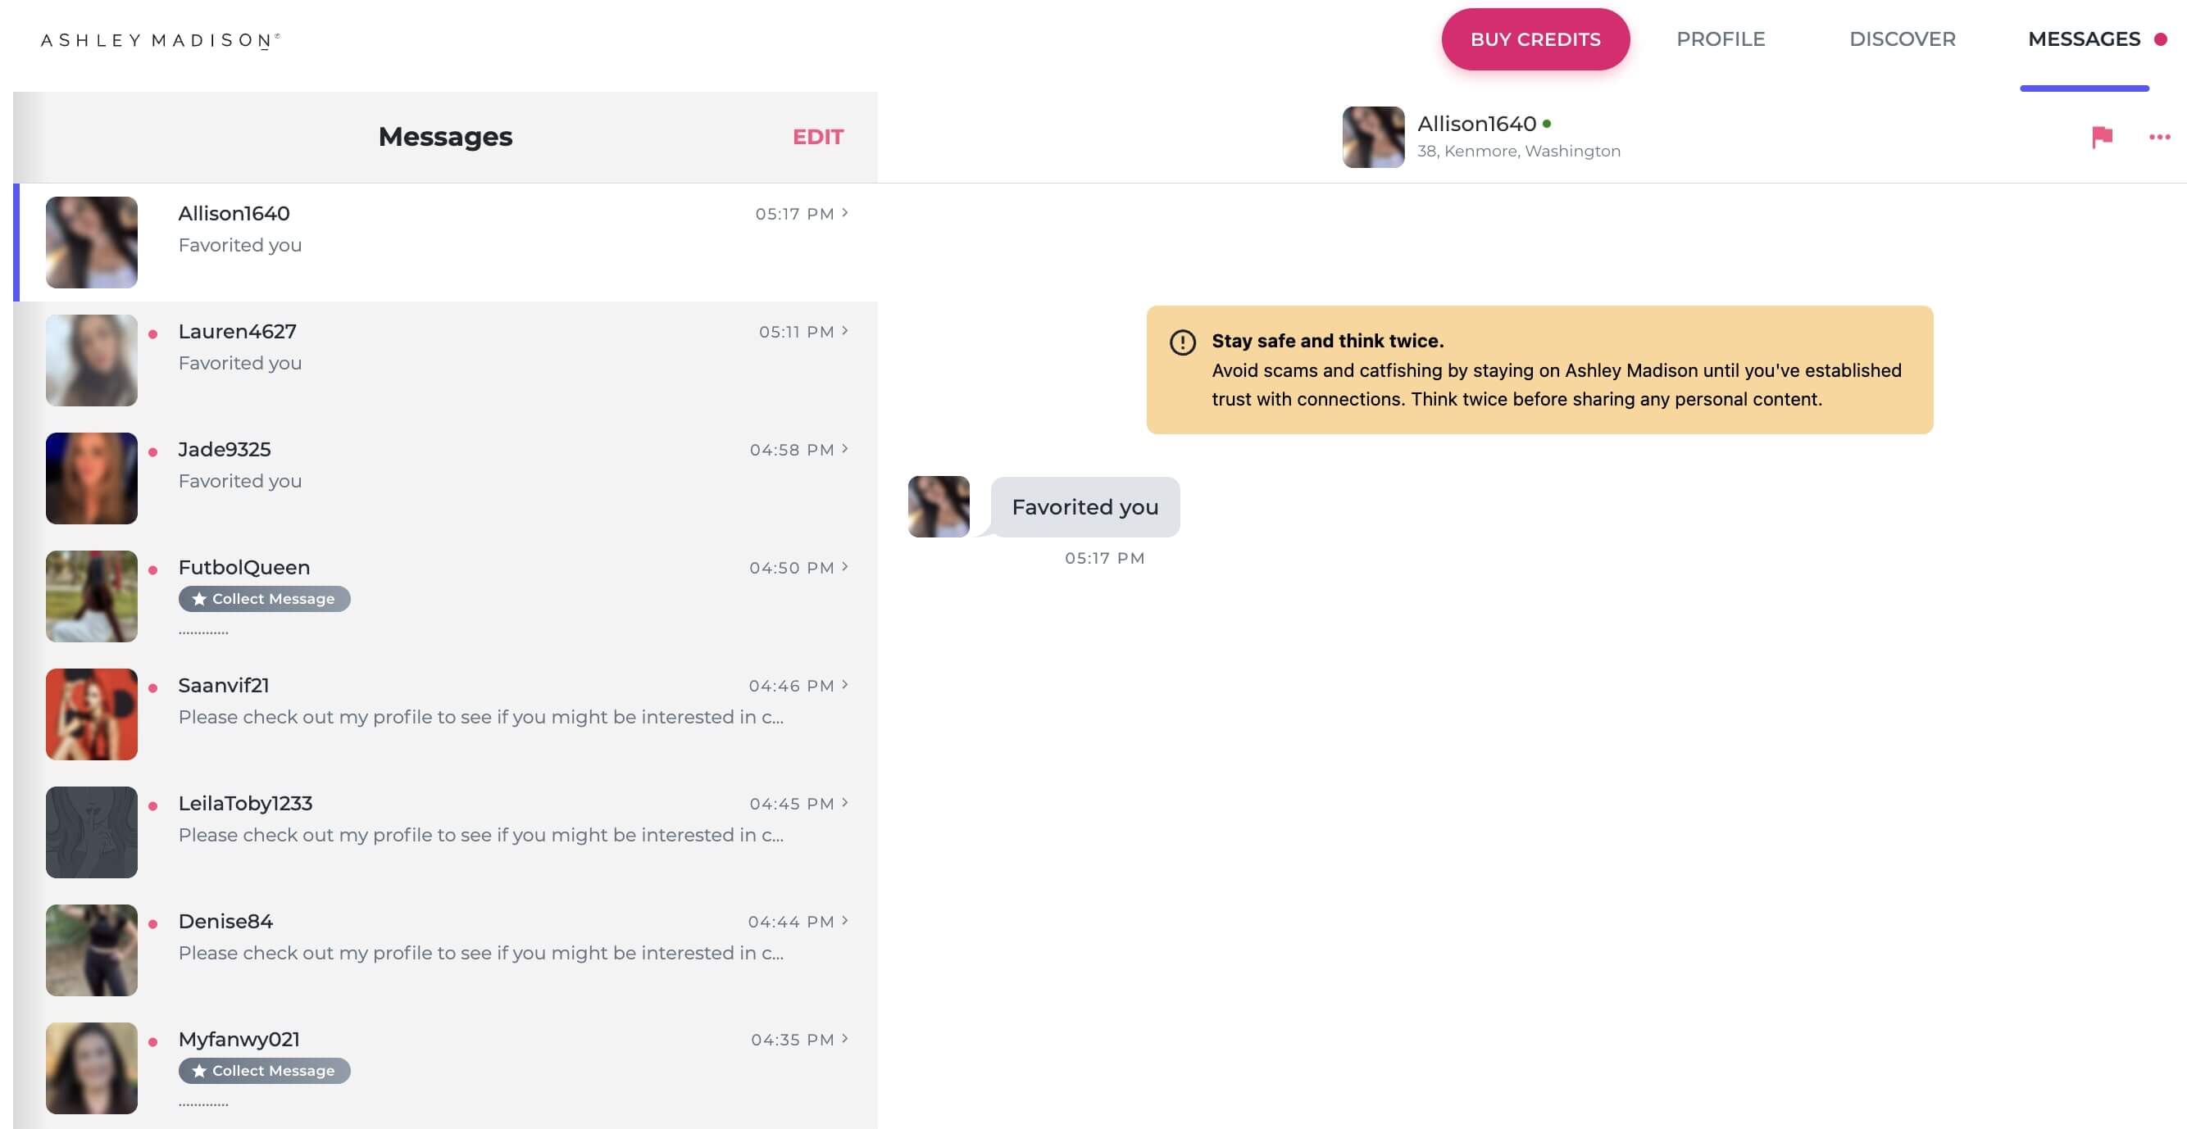Click the unread indicator dot beside Lauren4627
Image resolution: width=2187 pixels, height=1129 pixels.
(x=153, y=332)
